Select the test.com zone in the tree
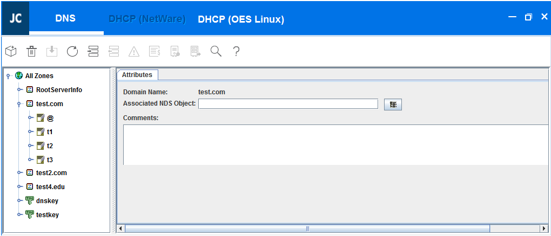The image size is (551, 236). click(50, 104)
